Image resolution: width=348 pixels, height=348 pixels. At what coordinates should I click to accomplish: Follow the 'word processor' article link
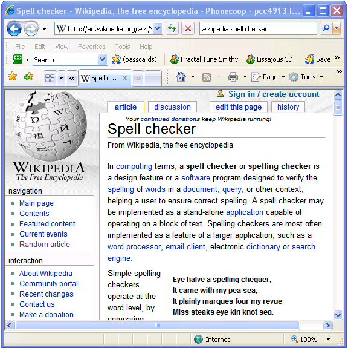point(134,246)
